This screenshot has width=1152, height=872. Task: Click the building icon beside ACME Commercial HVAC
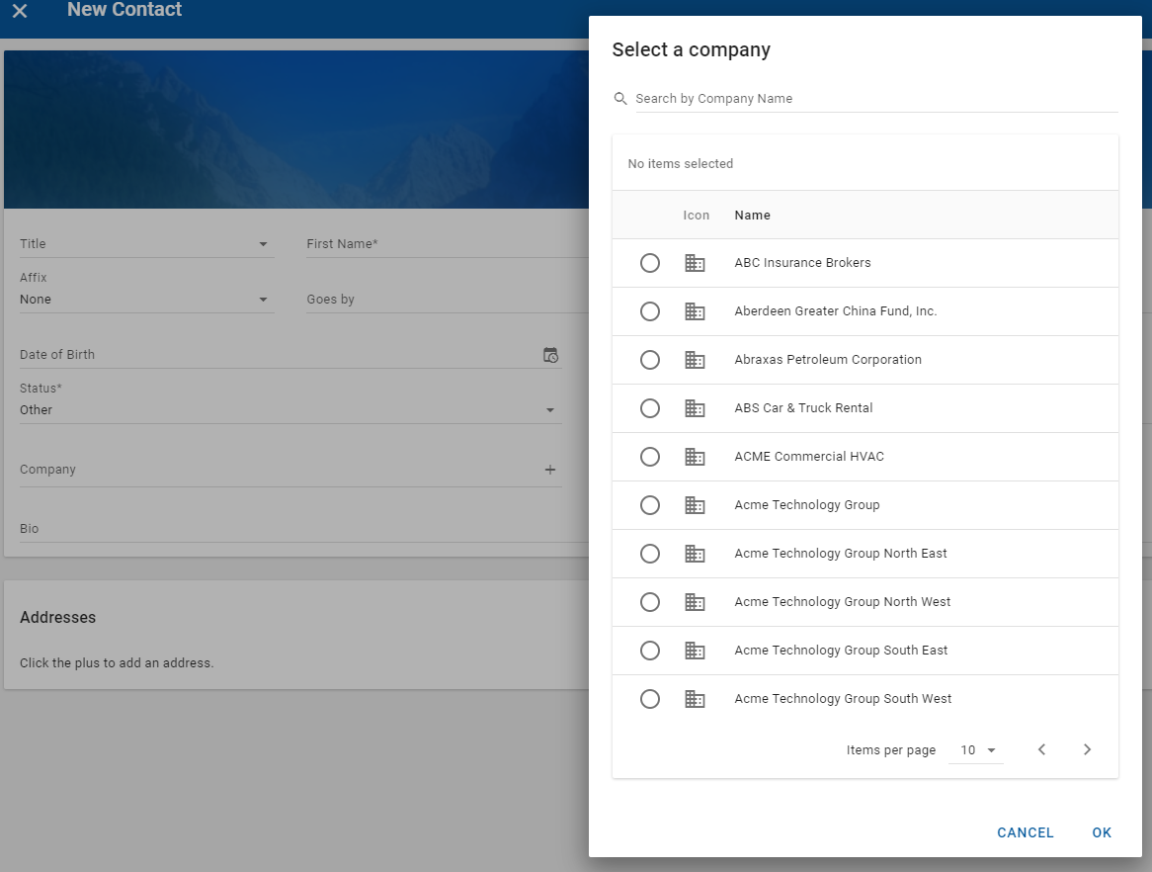pyautogui.click(x=695, y=457)
